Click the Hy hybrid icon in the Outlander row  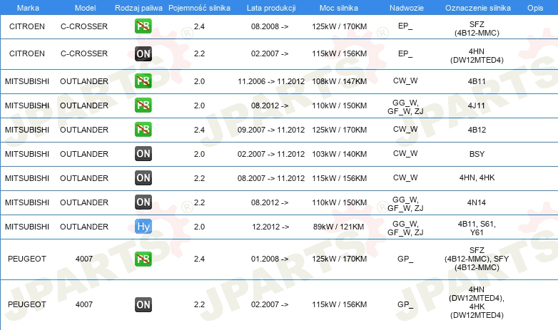pyautogui.click(x=143, y=227)
